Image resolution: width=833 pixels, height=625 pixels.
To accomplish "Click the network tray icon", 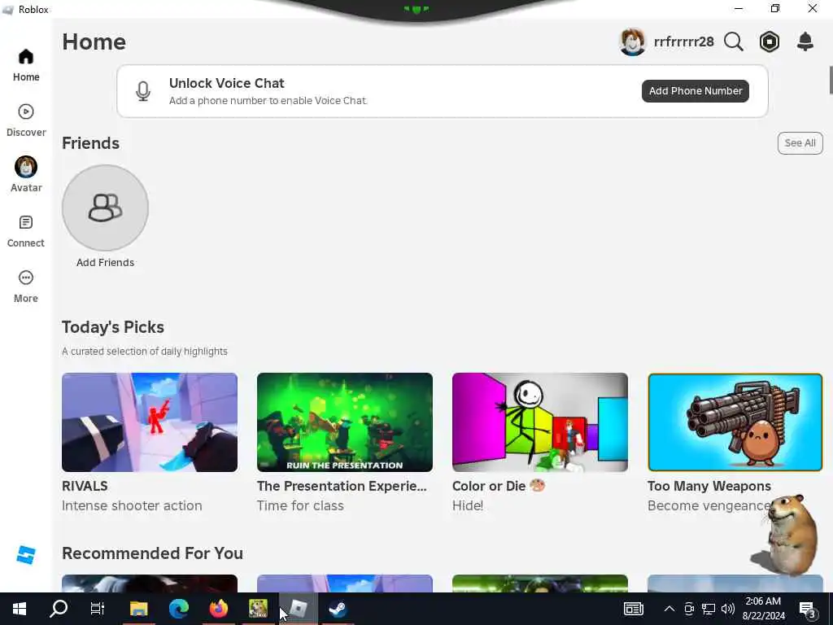I will point(709,609).
